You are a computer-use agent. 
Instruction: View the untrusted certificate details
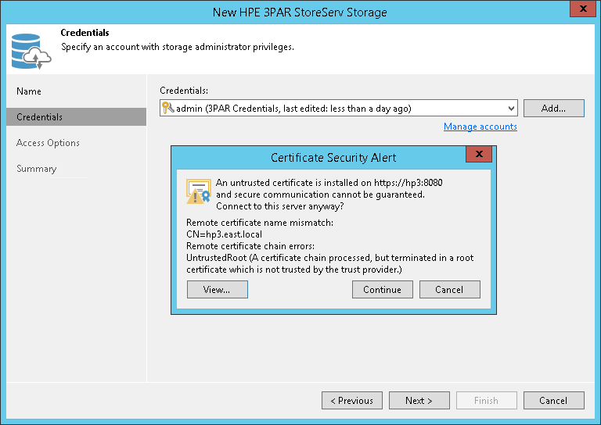click(x=217, y=290)
